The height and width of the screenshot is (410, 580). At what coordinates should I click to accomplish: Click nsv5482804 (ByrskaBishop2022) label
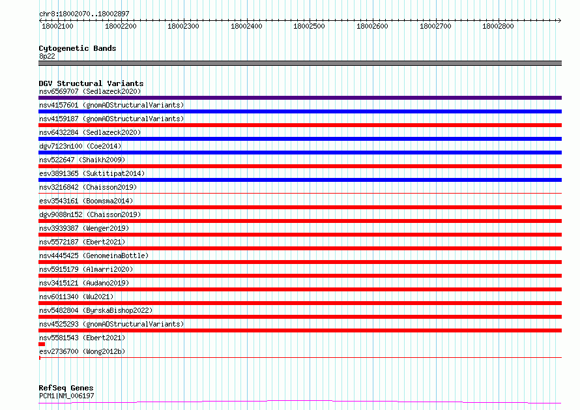(x=96, y=310)
